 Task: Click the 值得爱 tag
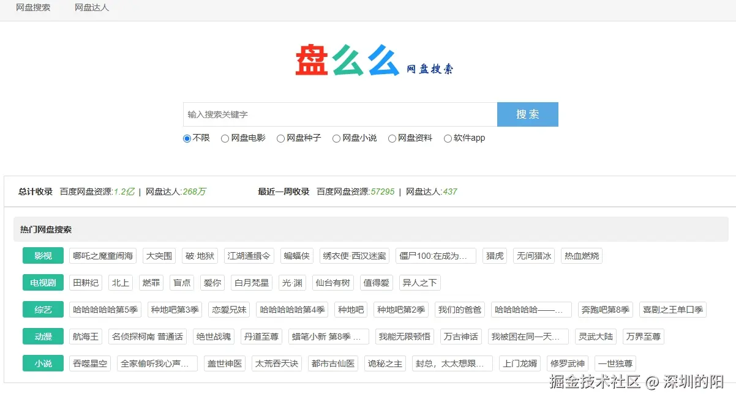(x=377, y=283)
